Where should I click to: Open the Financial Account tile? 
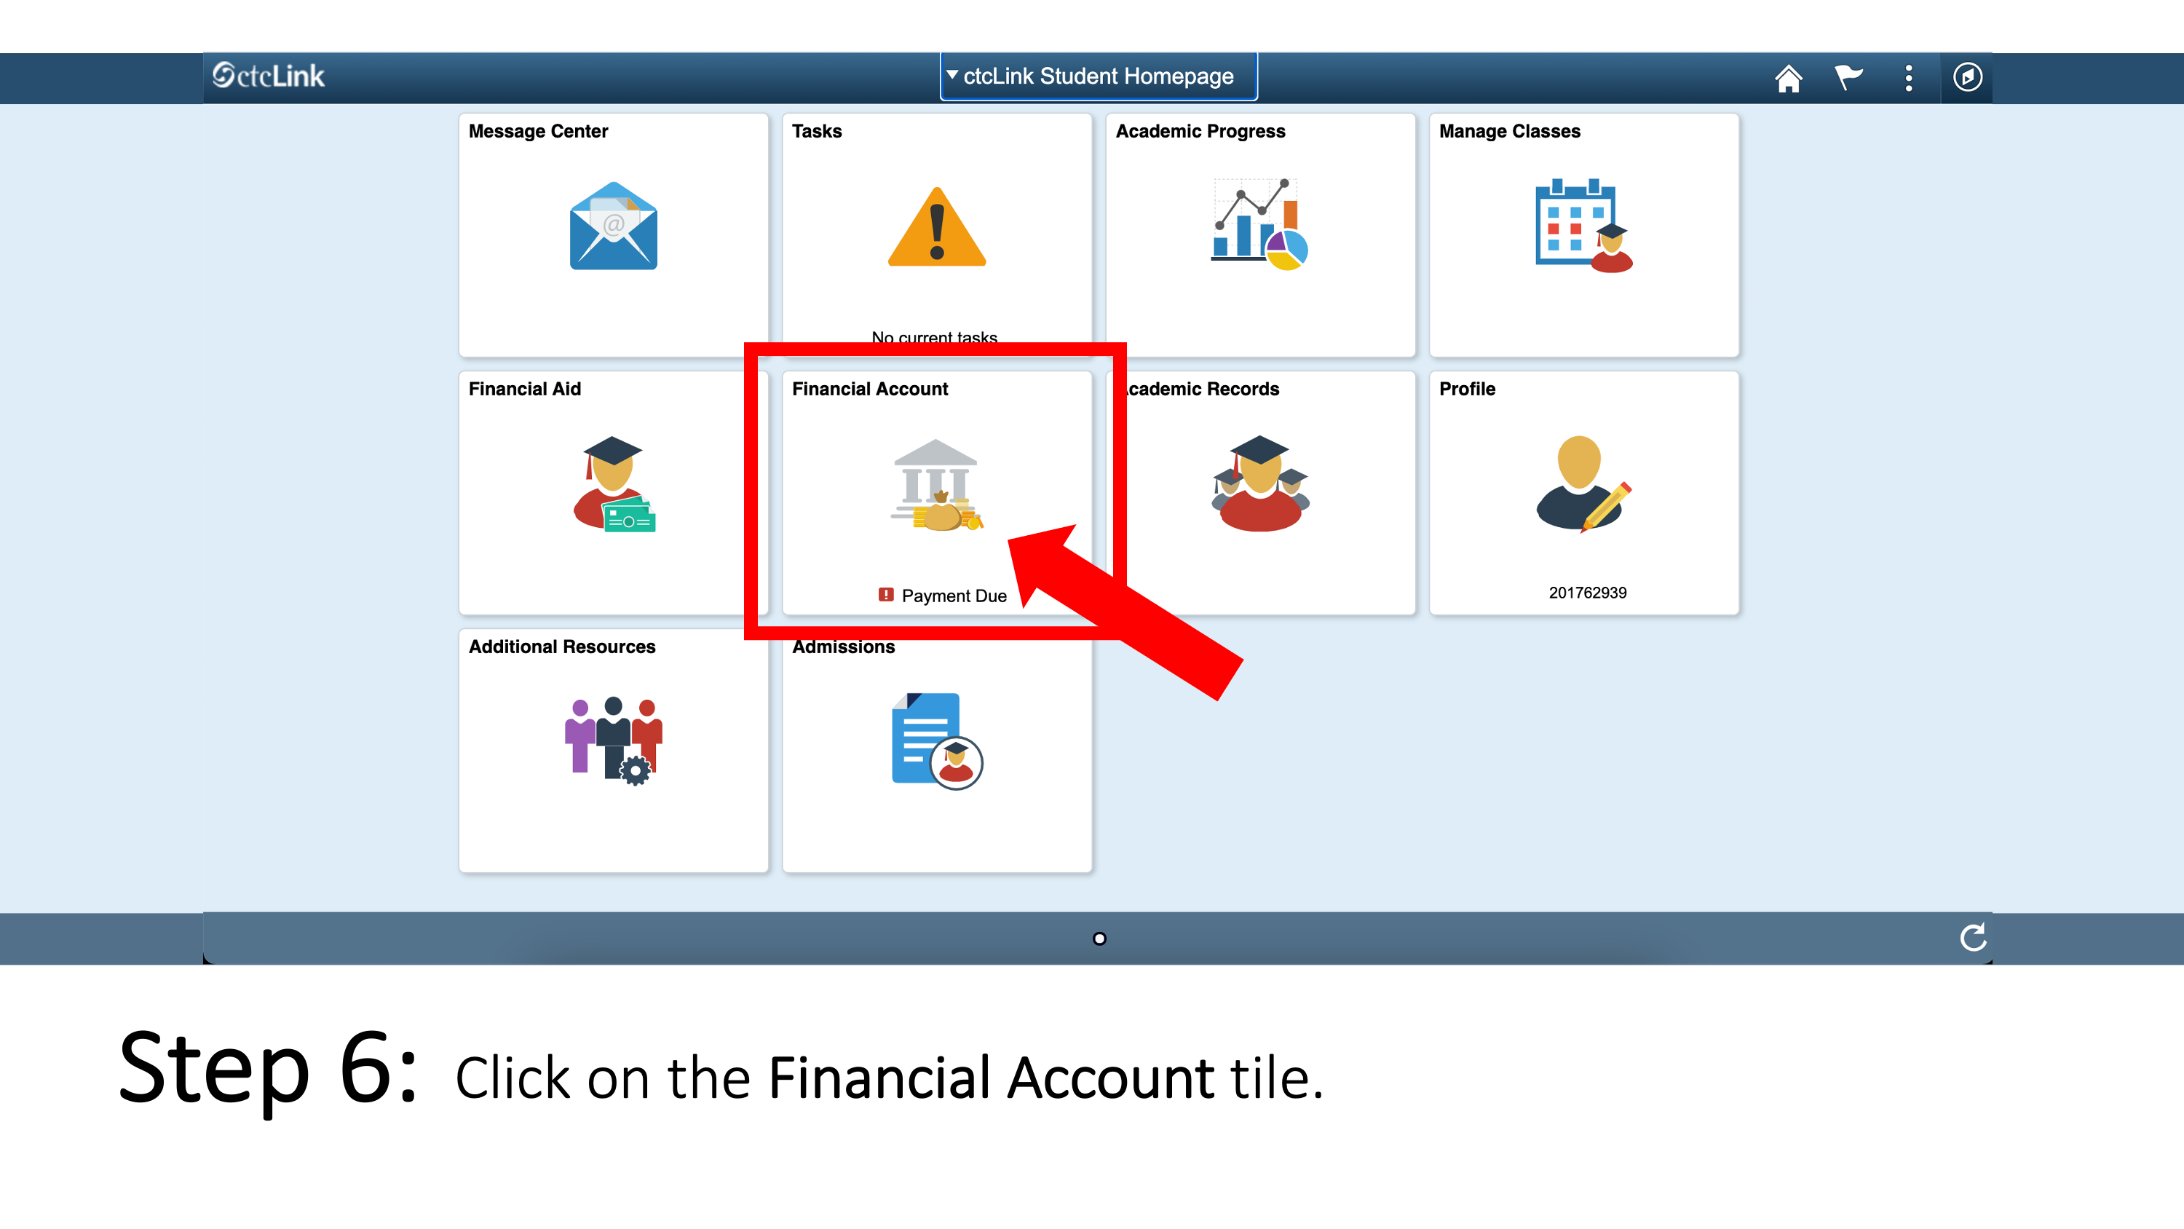936,488
